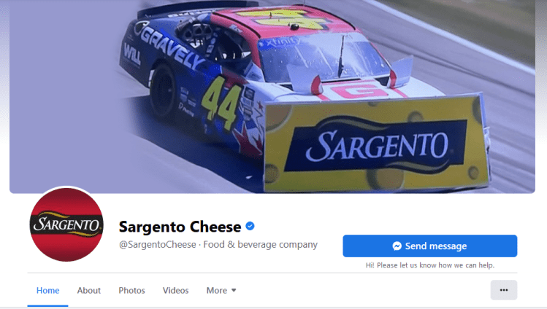Click the yellow number 44 on the car door
Image resolution: width=547 pixels, height=309 pixels.
tap(222, 103)
